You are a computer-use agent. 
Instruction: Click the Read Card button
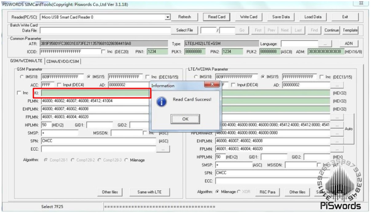pyautogui.click(x=217, y=17)
